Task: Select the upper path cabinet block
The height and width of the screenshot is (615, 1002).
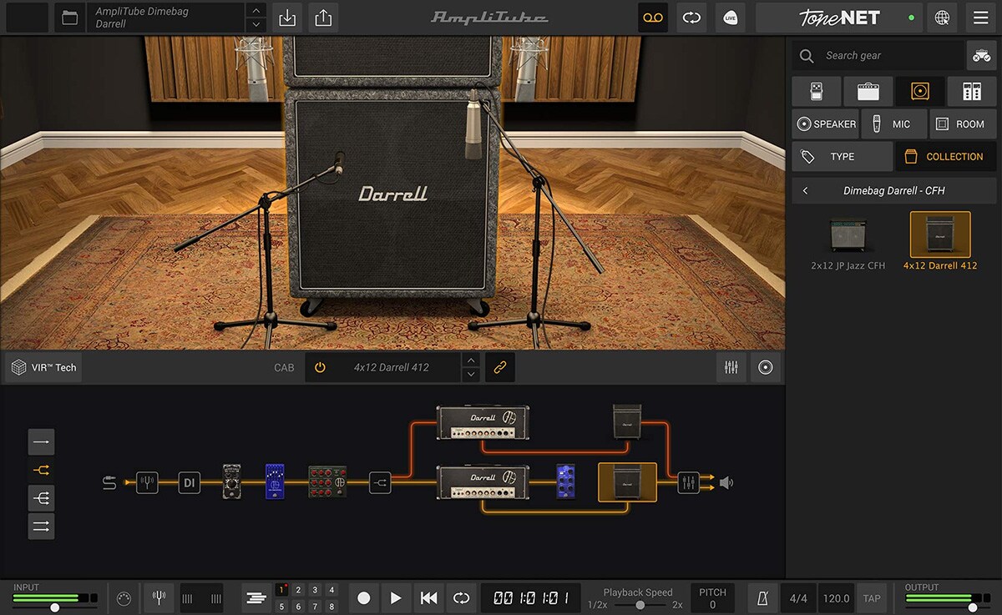Action: 627,422
